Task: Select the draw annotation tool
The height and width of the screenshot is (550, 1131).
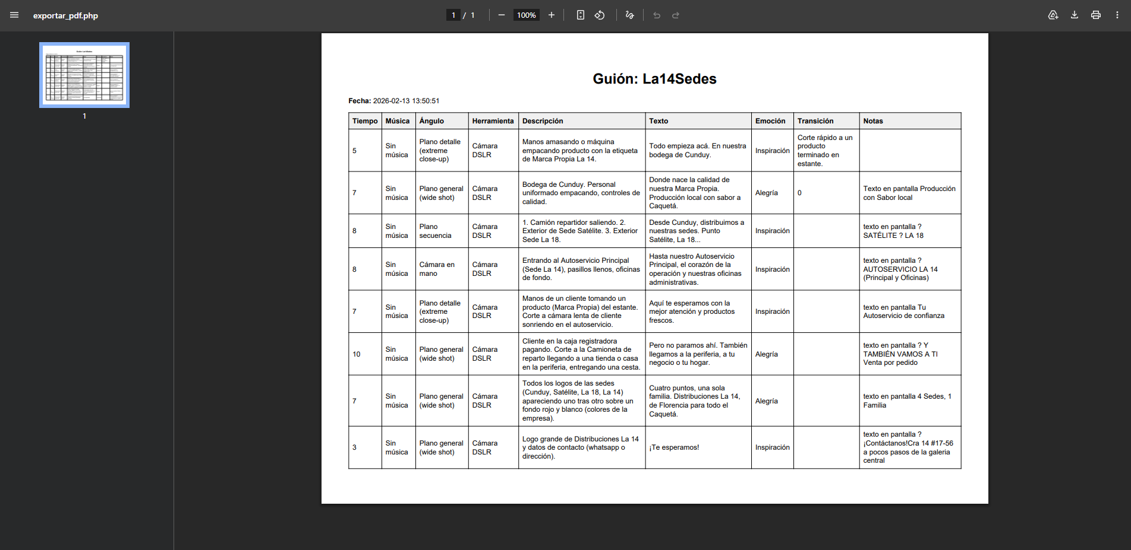Action: pyautogui.click(x=630, y=15)
